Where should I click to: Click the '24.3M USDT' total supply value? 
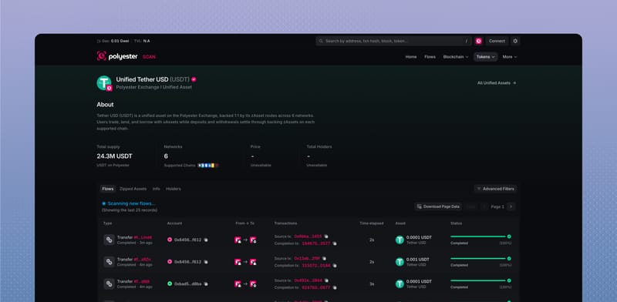click(114, 156)
